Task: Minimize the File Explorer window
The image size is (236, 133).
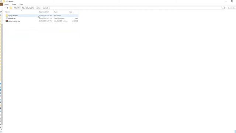Action: point(226,1)
